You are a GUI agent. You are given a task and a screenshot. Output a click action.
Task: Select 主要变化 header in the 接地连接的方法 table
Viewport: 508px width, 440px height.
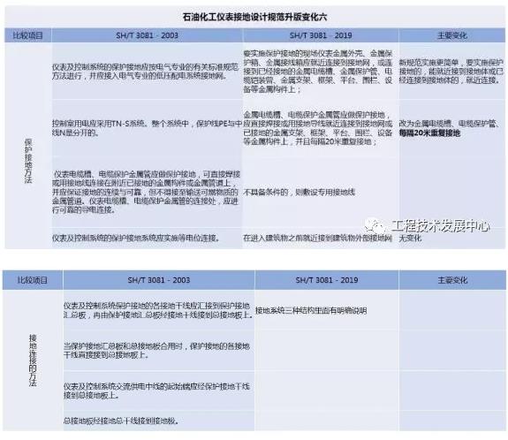click(x=452, y=280)
